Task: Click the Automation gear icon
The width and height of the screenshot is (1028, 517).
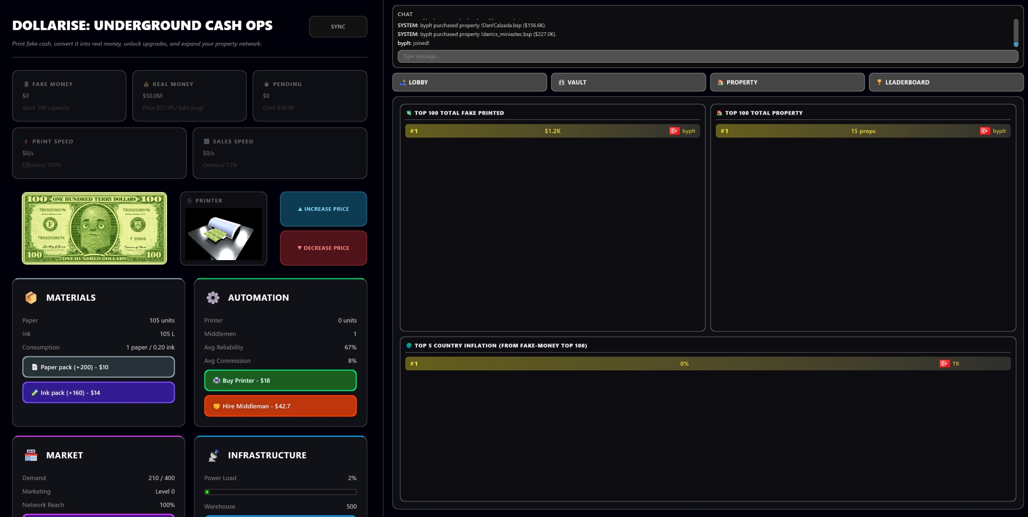Action: (213, 298)
